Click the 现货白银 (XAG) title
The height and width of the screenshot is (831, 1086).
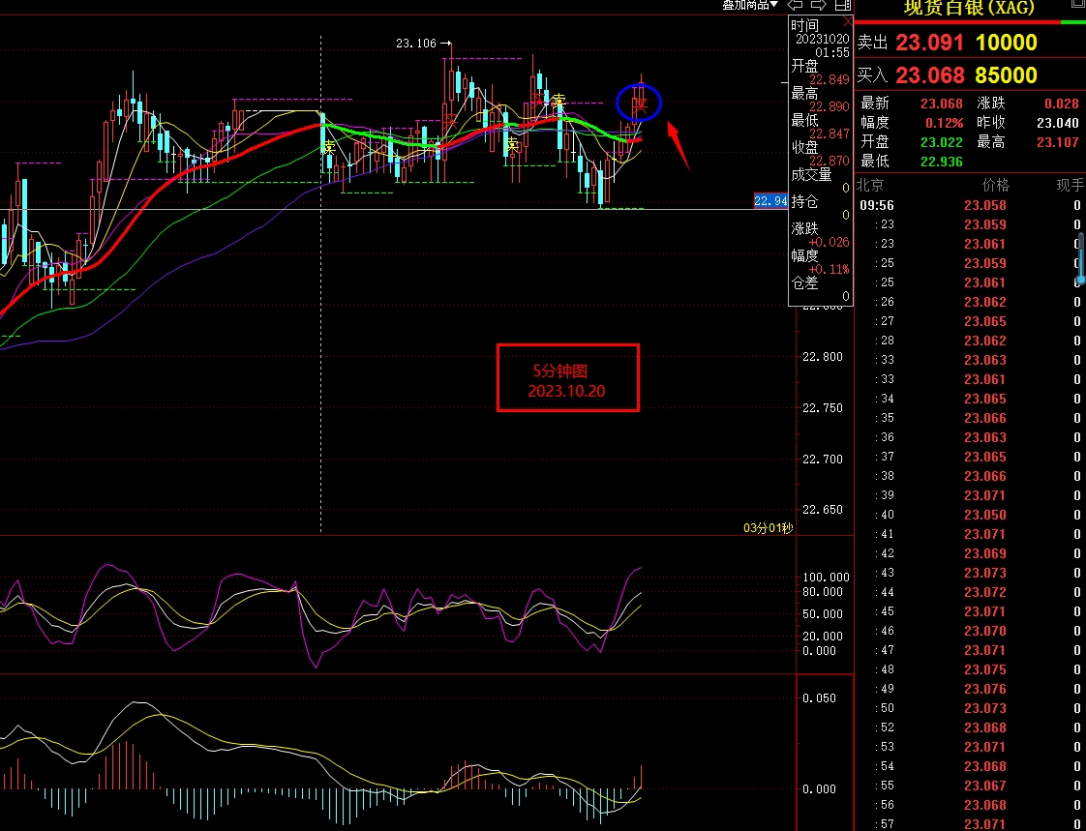point(968,8)
